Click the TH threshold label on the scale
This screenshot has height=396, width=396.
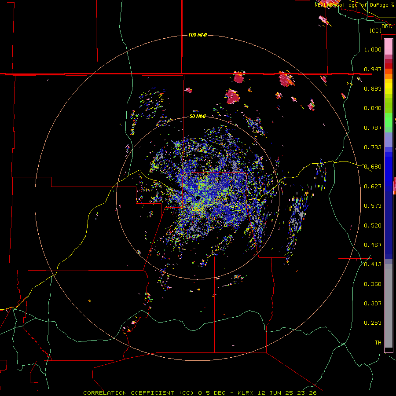(378, 343)
